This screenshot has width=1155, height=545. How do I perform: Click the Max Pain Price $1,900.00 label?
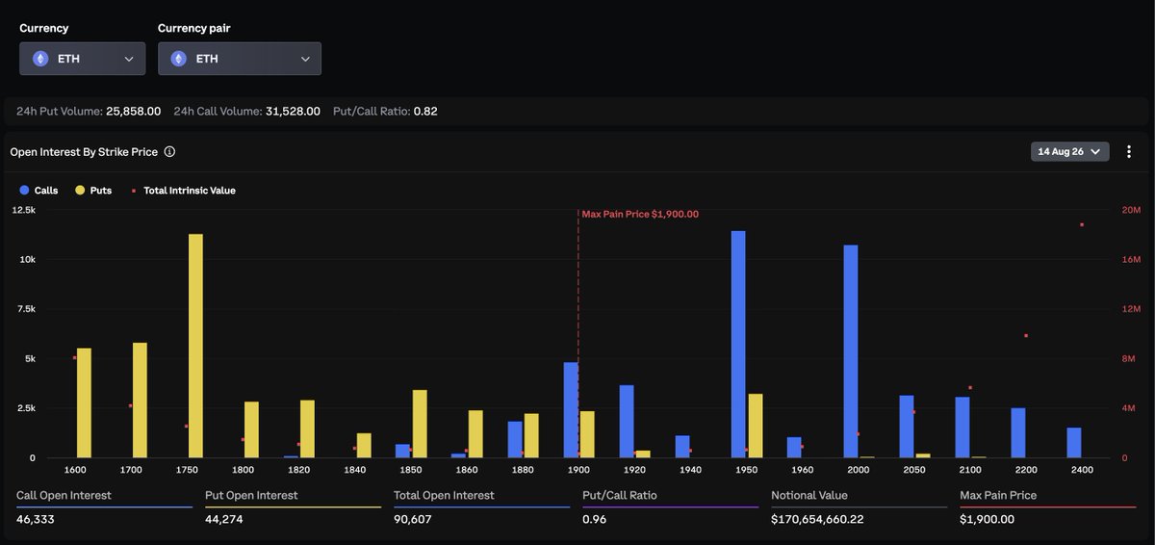640,215
